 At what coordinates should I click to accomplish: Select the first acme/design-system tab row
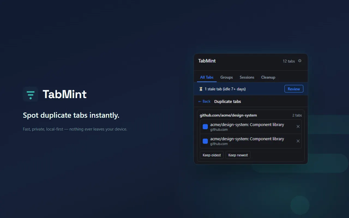[251, 127]
